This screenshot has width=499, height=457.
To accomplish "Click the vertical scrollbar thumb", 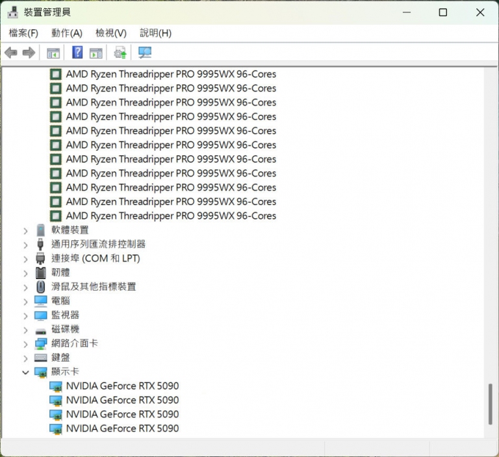I will [491, 403].
